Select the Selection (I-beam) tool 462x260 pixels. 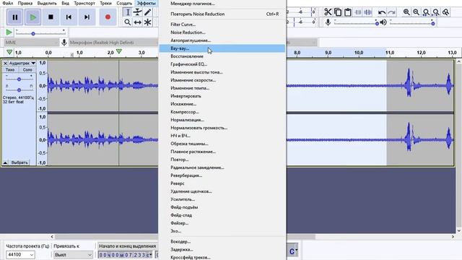(127, 12)
